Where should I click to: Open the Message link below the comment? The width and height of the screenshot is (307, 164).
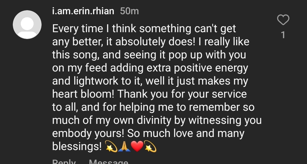108,162
